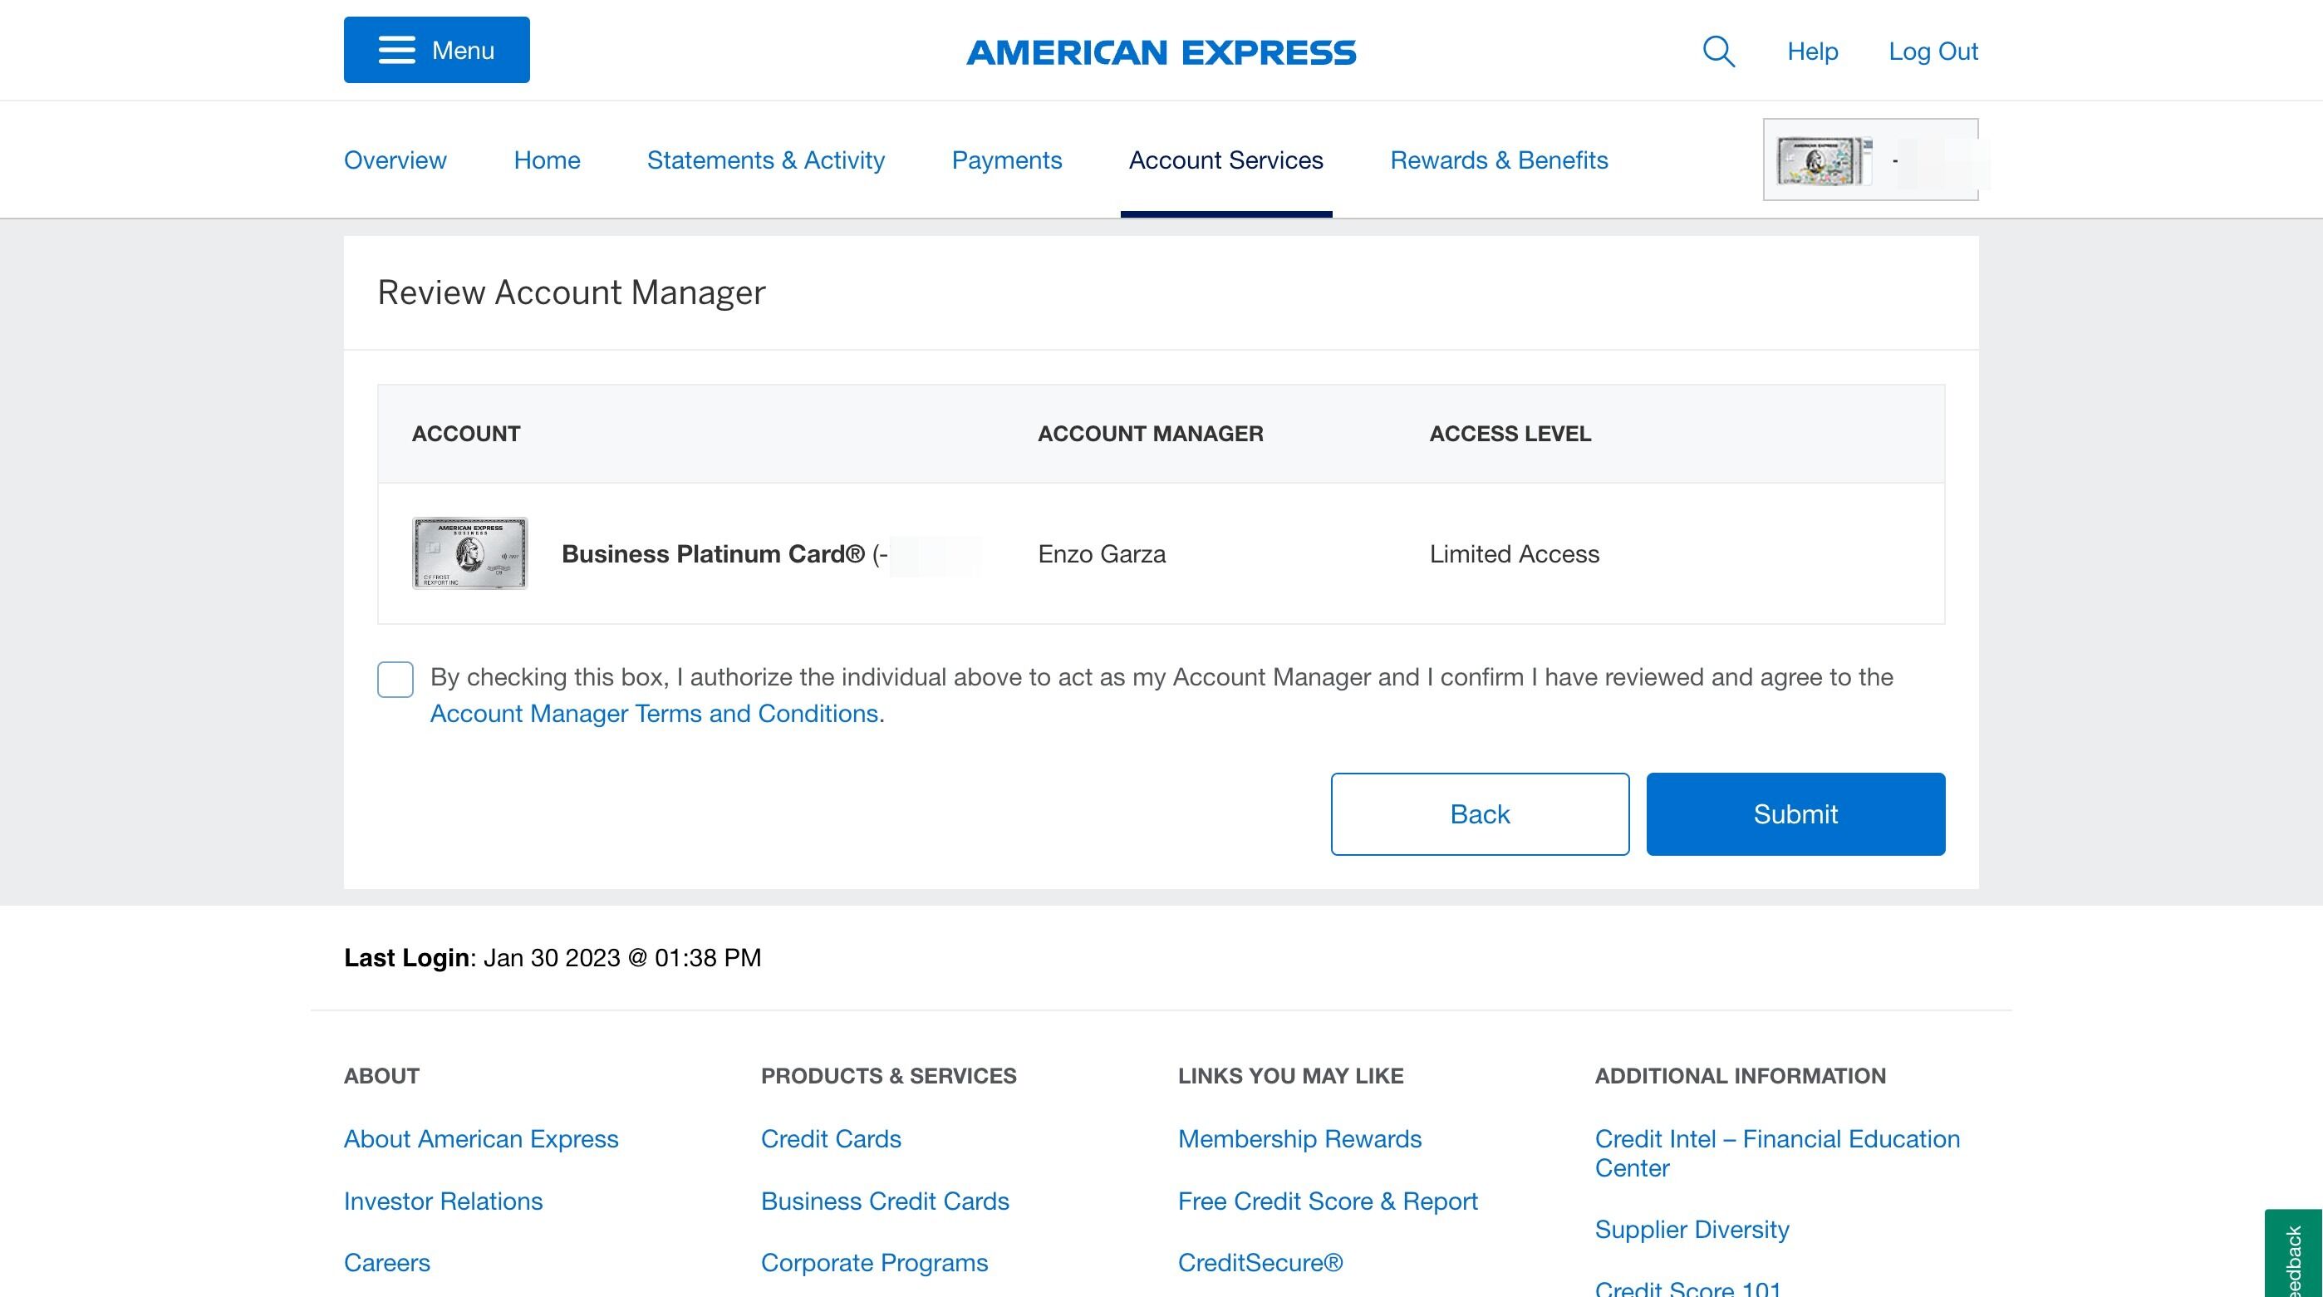This screenshot has height=1297, width=2323.
Task: Open the Credit Cards footer link
Action: click(x=831, y=1138)
